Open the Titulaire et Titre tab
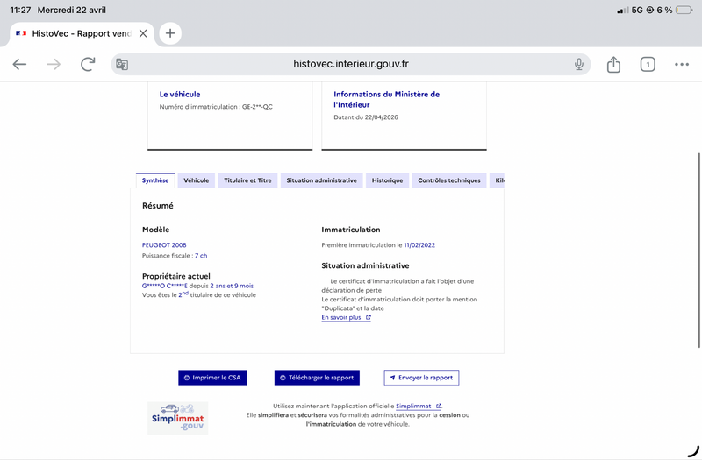This screenshot has height=460, width=702. click(247, 180)
